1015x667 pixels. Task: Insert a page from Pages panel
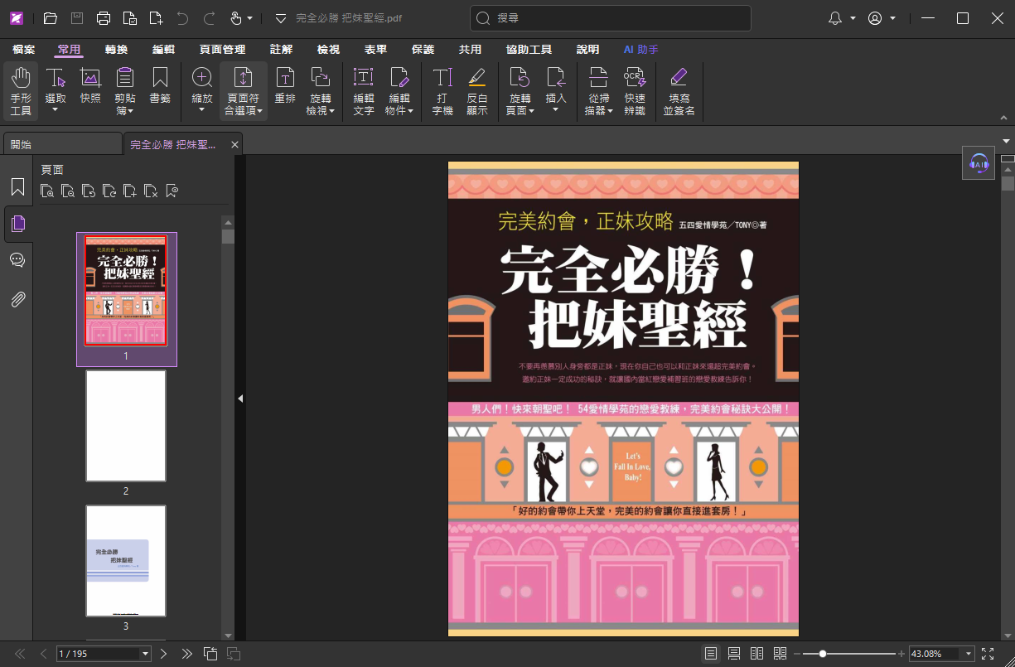[130, 191]
